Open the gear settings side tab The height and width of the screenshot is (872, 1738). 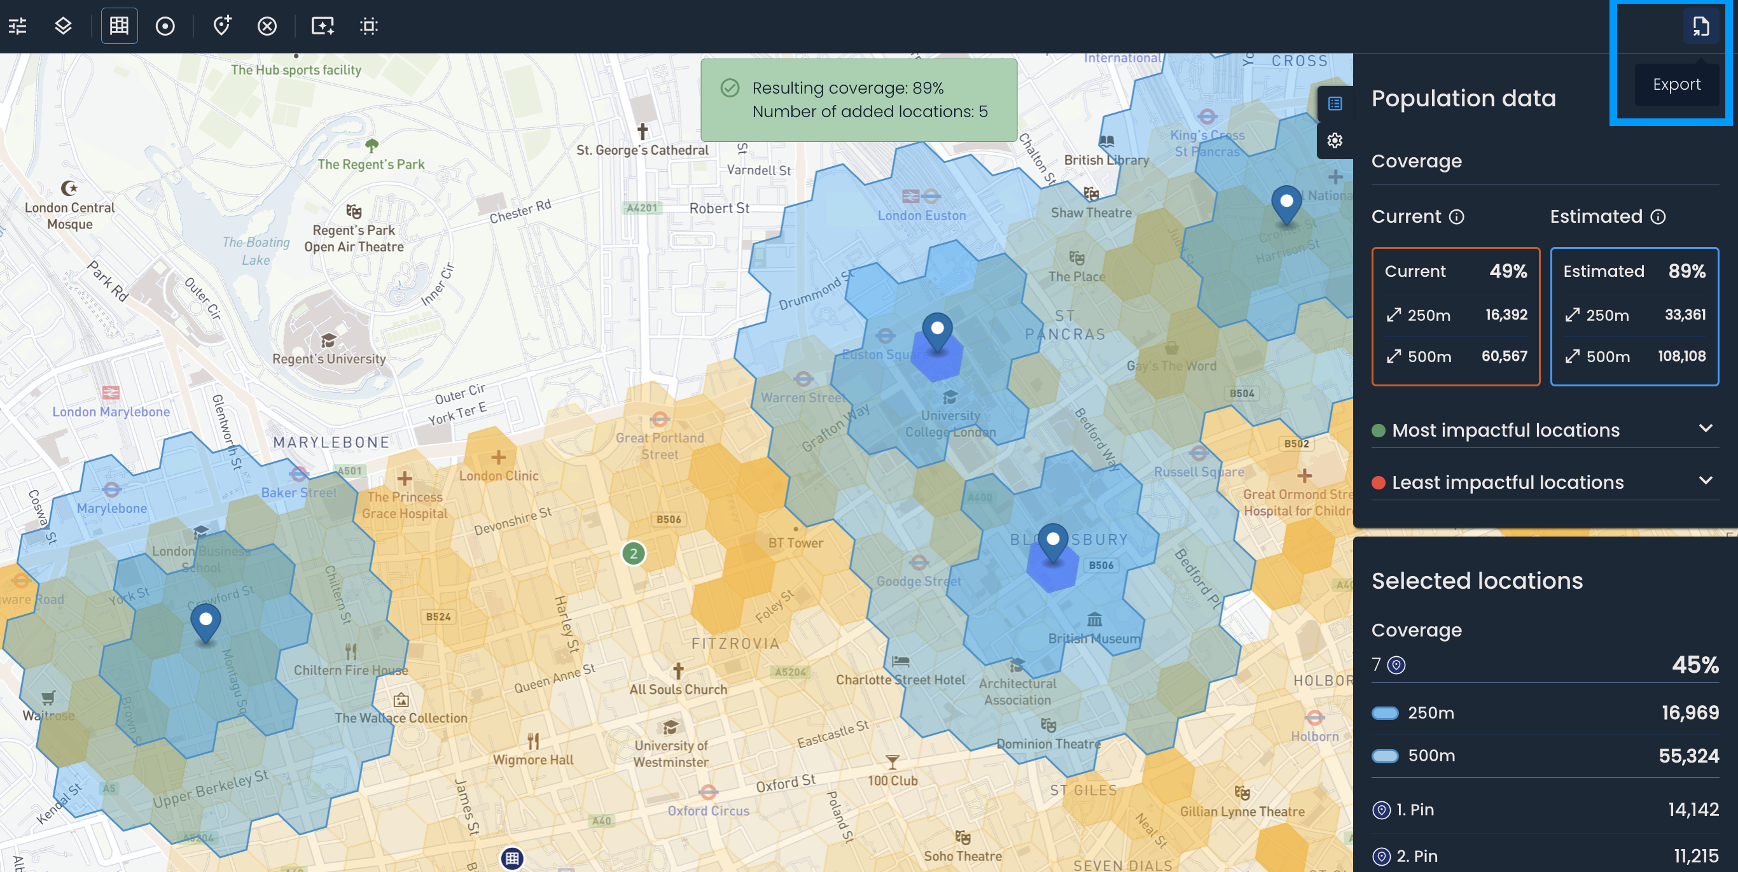pos(1335,141)
